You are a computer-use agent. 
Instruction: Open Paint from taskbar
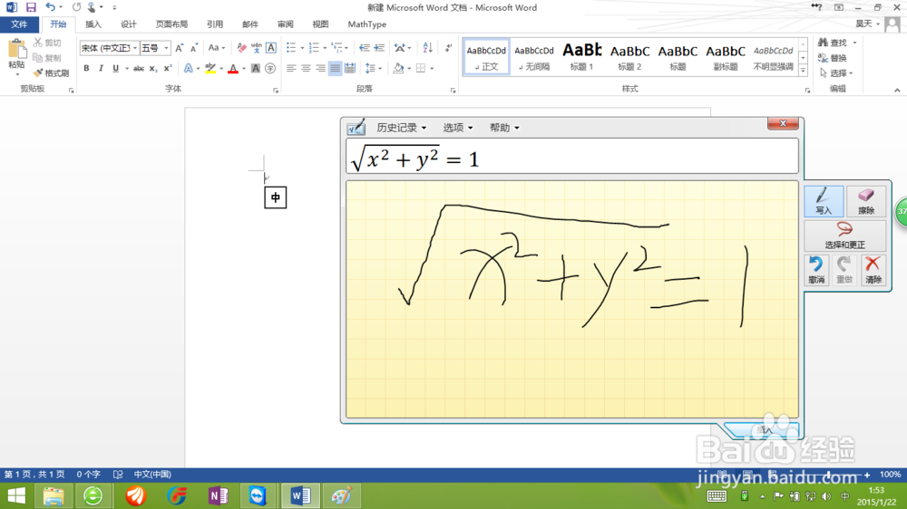(341, 495)
